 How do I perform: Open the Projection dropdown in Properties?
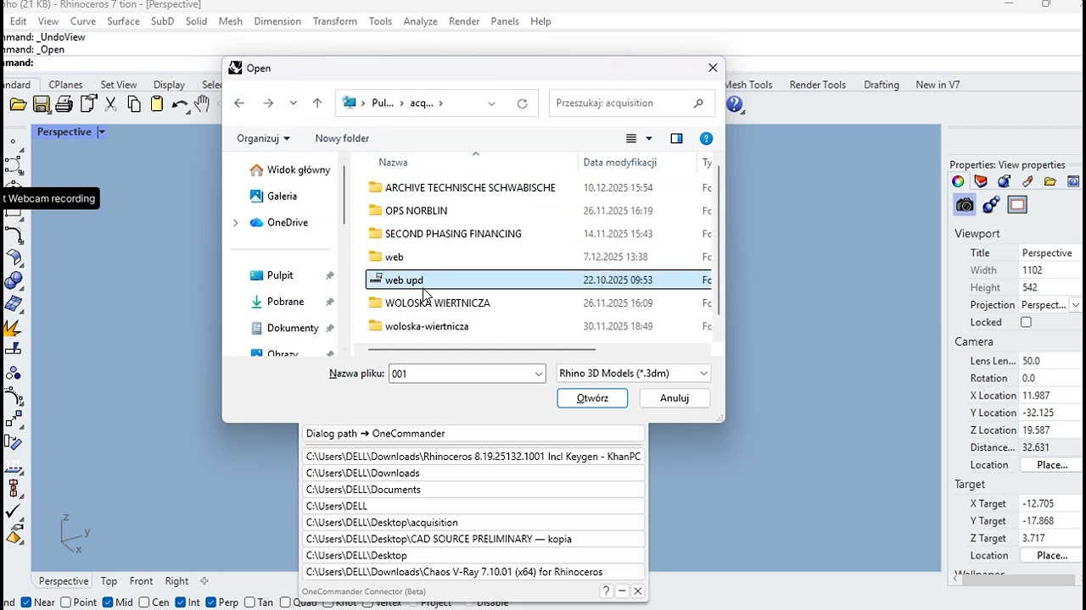tap(1075, 305)
